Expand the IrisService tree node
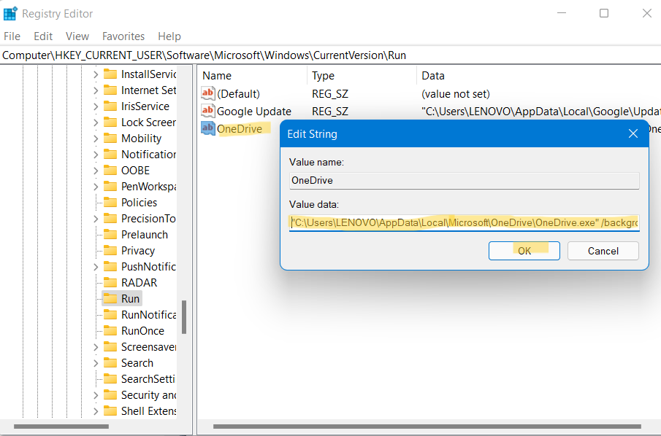 96,106
